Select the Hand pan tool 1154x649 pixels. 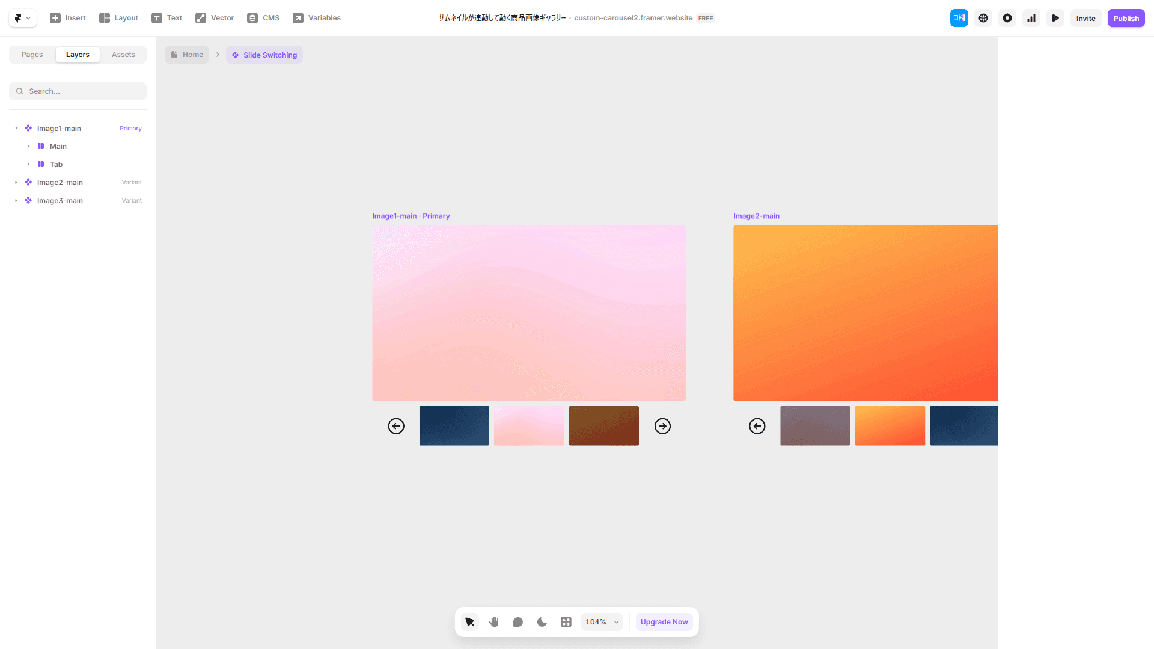coord(494,622)
